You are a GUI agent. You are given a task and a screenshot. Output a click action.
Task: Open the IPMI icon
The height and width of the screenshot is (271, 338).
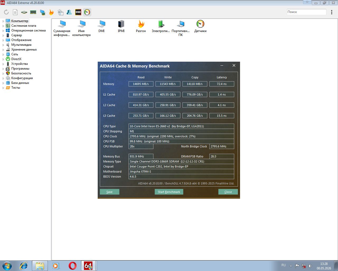121,26
